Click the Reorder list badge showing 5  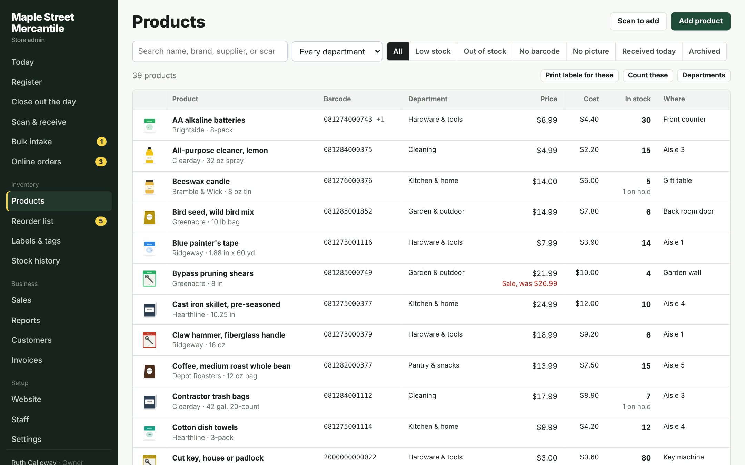coord(101,221)
